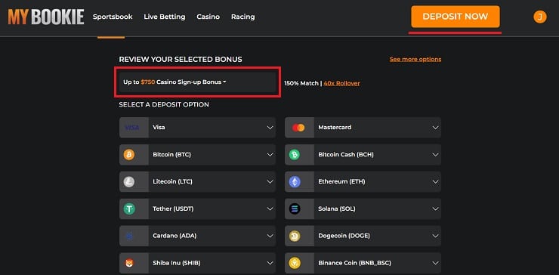This screenshot has height=275, width=559.
Task: Click the Dogecoin (DOGE) coin icon
Action: pos(295,236)
